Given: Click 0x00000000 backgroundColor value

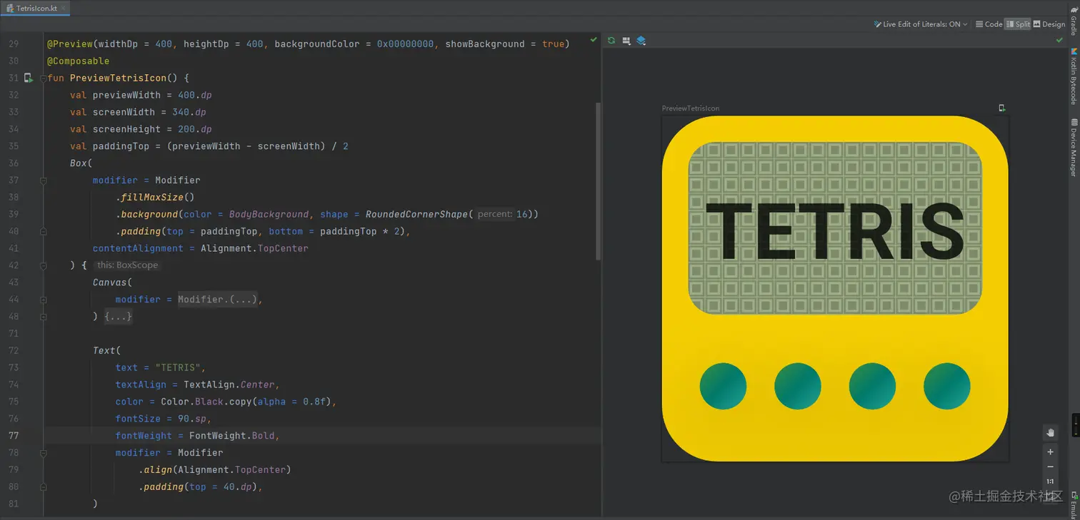Looking at the screenshot, I should pos(406,44).
